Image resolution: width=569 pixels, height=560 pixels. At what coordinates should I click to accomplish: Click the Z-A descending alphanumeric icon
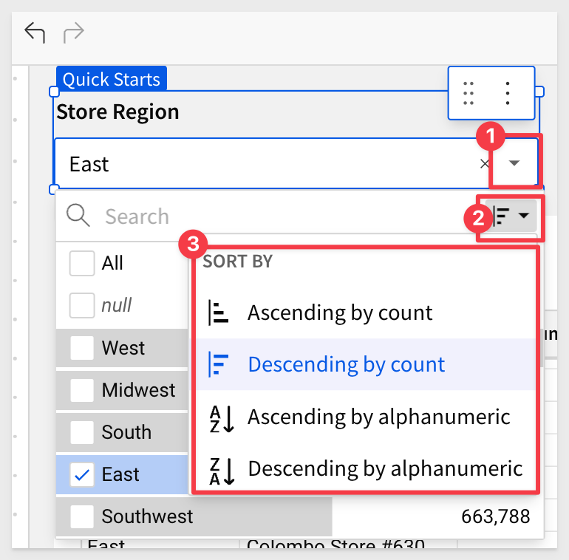pyautogui.click(x=222, y=471)
